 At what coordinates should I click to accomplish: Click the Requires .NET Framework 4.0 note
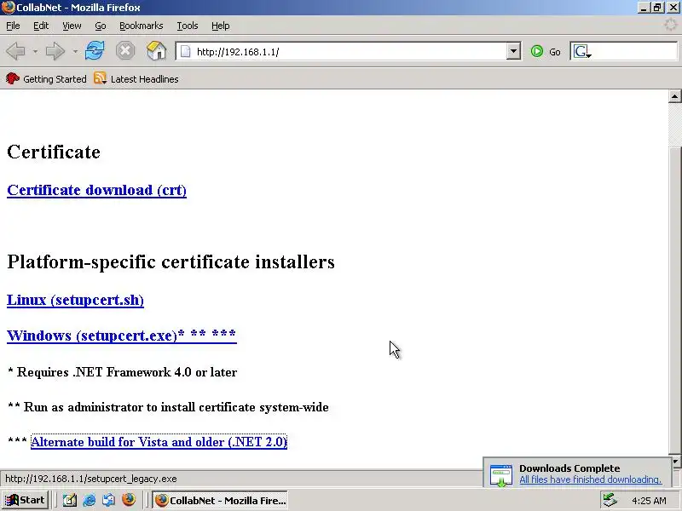123,372
